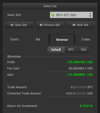The width and height of the screenshot is (100, 113).
Task: Click the Select bot panel header
Action: click(50, 6)
